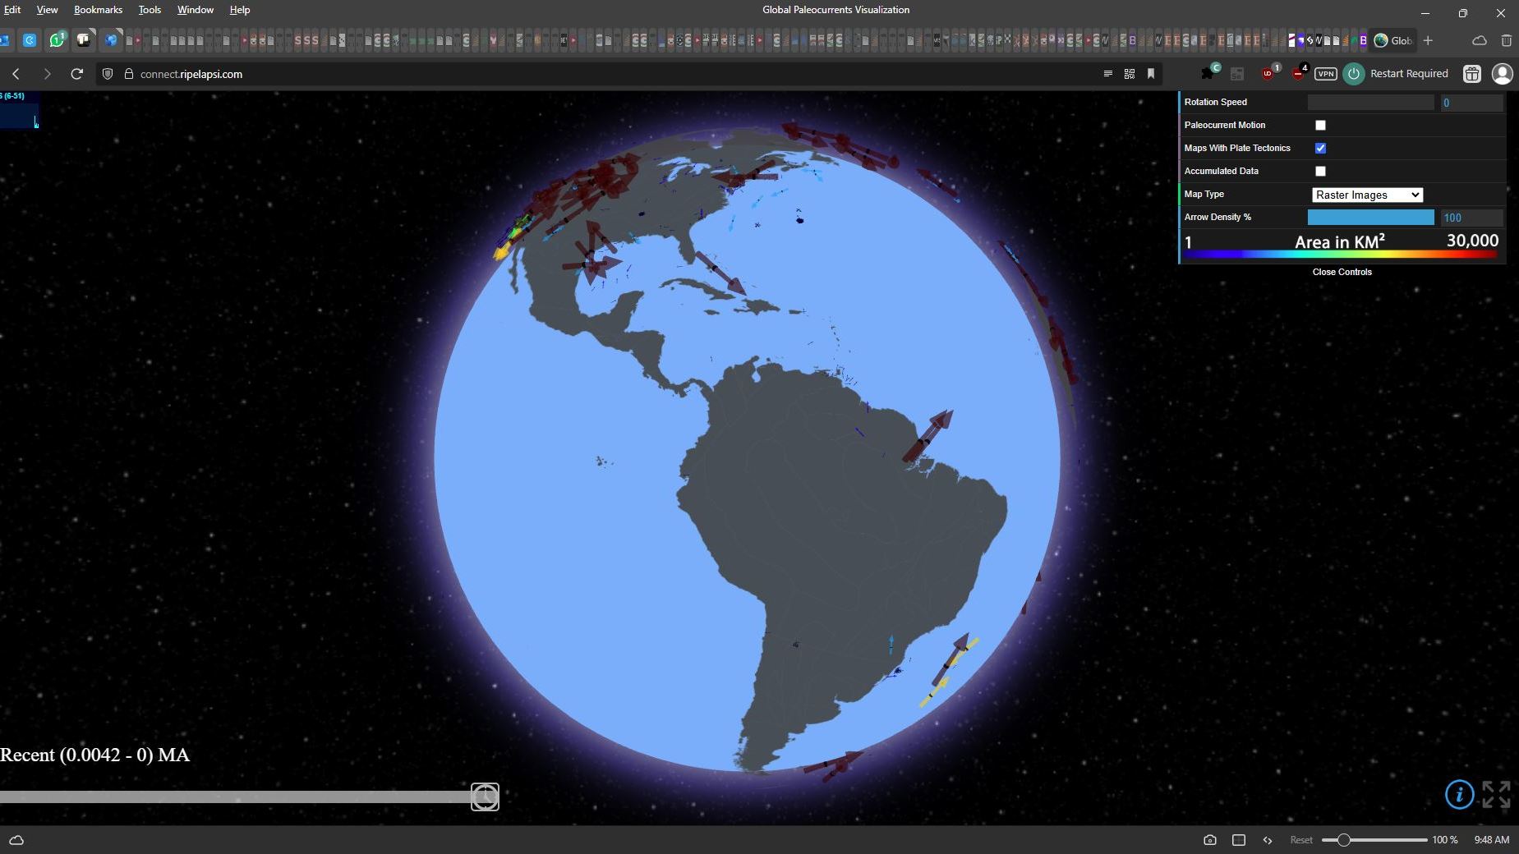1519x854 pixels.
Task: Open the Tools menu
Action: click(x=150, y=10)
